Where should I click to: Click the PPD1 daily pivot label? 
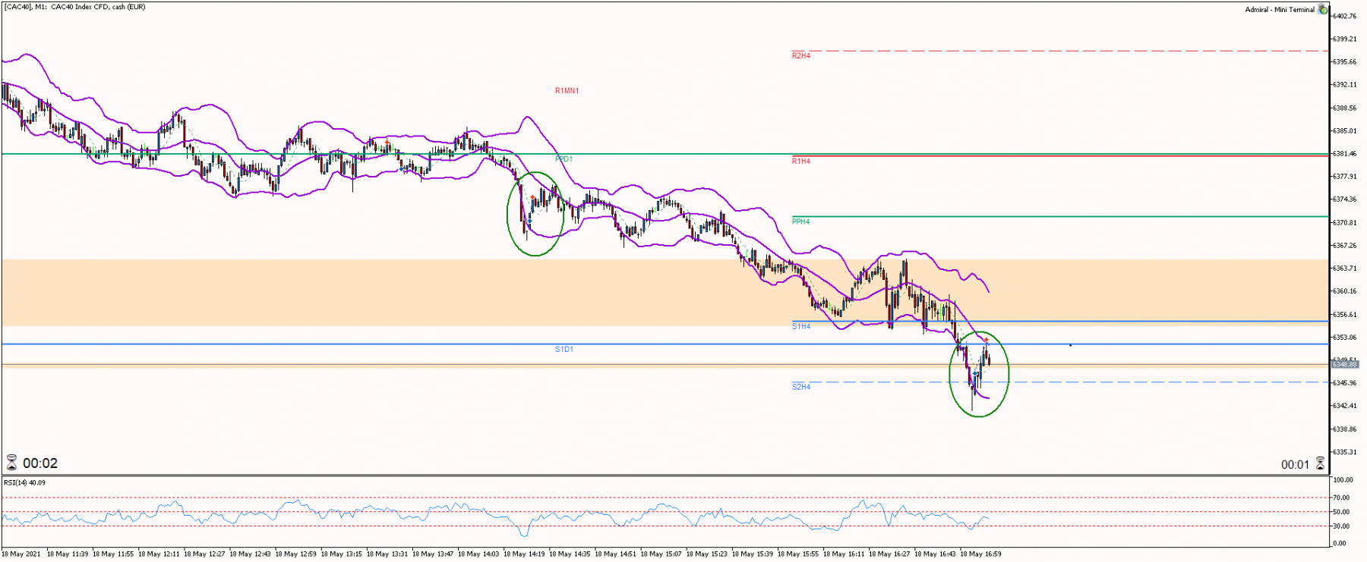[x=564, y=159]
